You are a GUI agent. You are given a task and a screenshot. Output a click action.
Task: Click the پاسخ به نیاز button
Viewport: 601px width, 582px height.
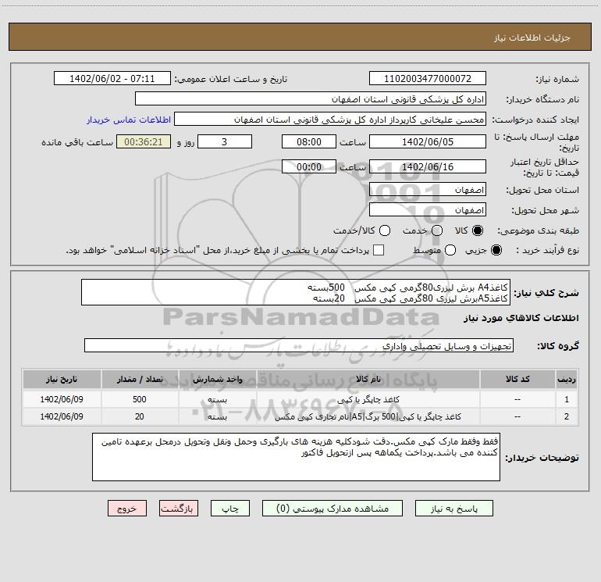[x=453, y=509]
